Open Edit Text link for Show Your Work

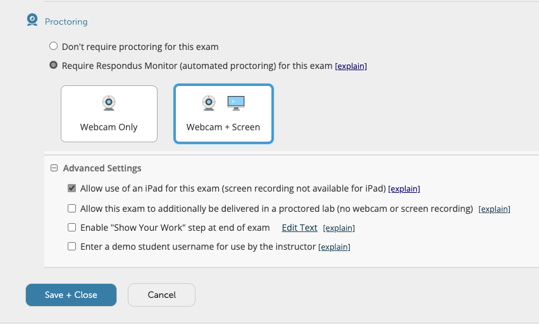click(299, 228)
